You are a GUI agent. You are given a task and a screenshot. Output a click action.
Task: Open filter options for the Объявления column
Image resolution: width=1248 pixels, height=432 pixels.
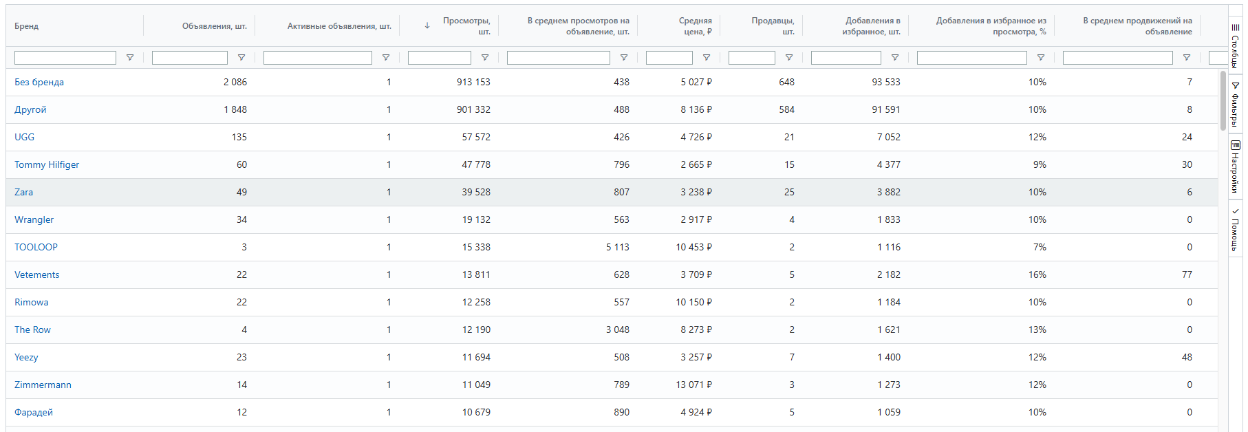[241, 58]
